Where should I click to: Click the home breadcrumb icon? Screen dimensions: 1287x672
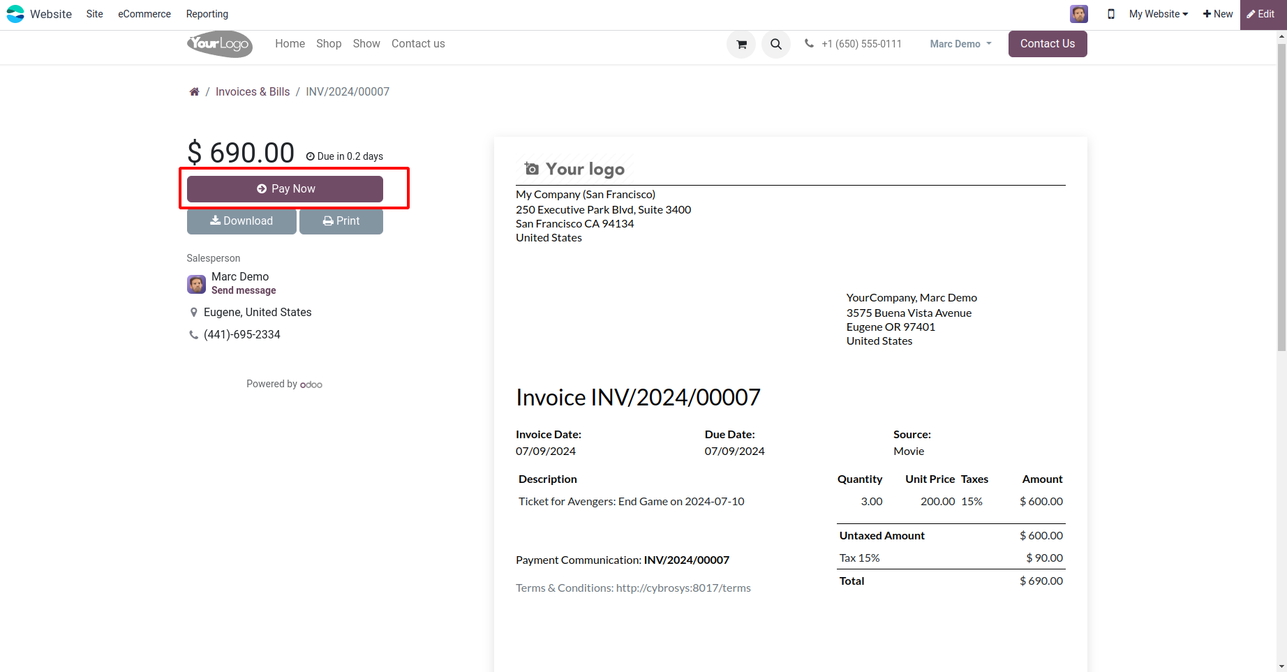click(194, 92)
